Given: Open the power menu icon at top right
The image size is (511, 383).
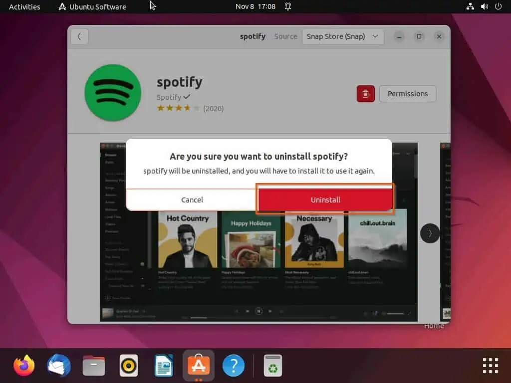Looking at the screenshot, I should [x=498, y=6].
